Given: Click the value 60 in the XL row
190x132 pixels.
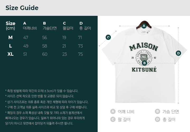Looking at the screenshot, I should point(45,54).
